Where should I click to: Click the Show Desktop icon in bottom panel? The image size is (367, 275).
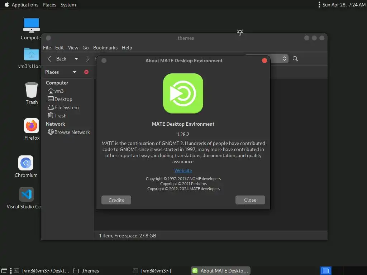click(x=4, y=271)
